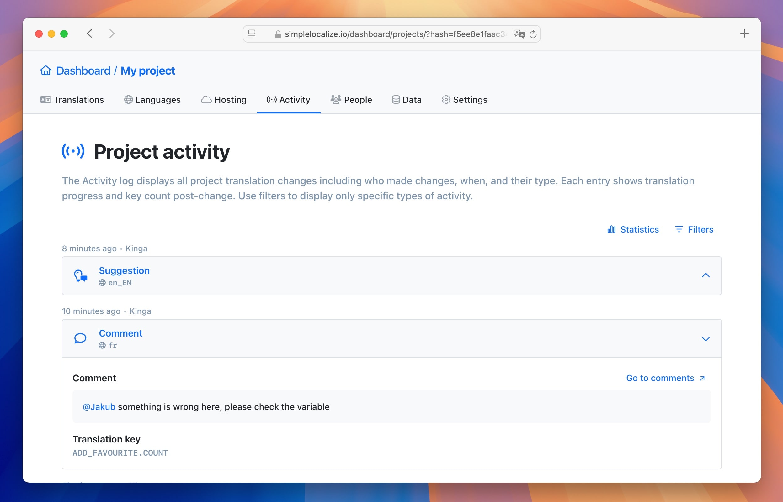
Task: Open the Data tab
Action: coord(407,100)
